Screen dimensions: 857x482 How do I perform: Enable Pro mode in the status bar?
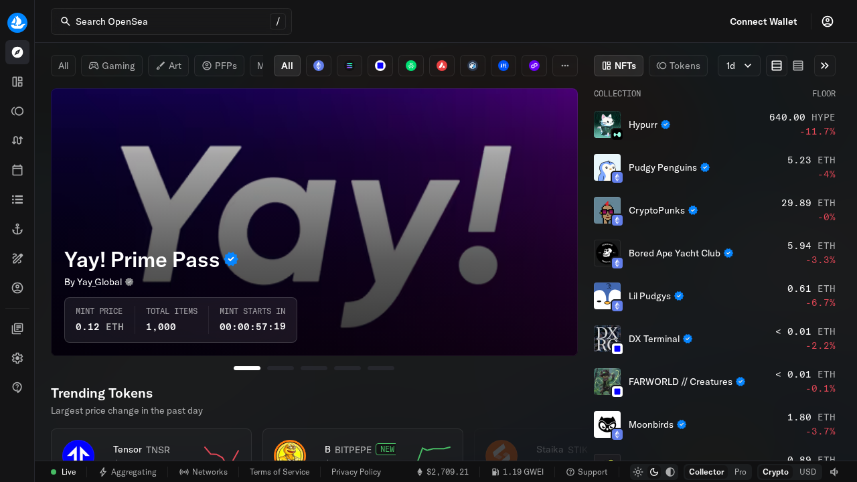click(741, 472)
